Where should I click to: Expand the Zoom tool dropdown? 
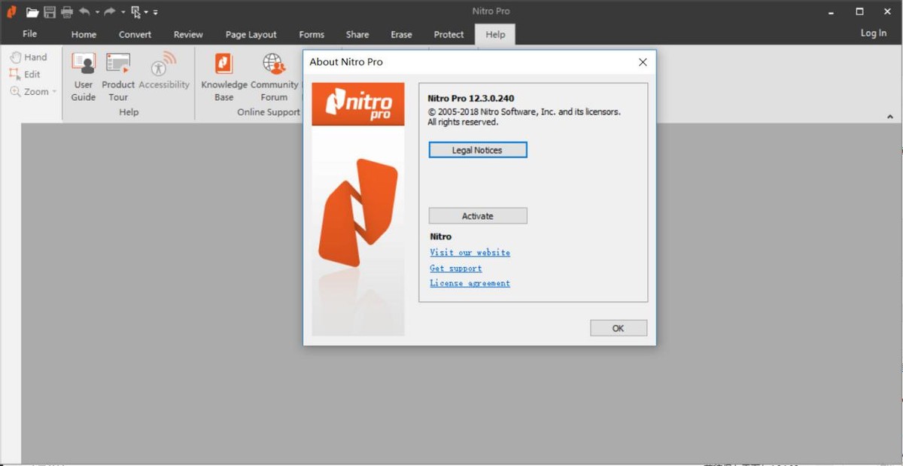(x=54, y=92)
